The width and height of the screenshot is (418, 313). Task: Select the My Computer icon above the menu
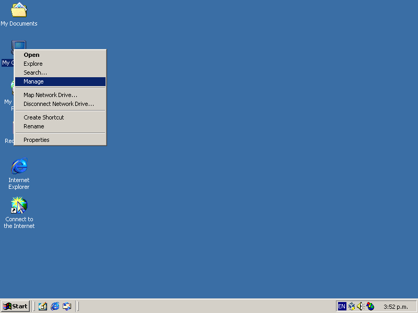[19, 45]
